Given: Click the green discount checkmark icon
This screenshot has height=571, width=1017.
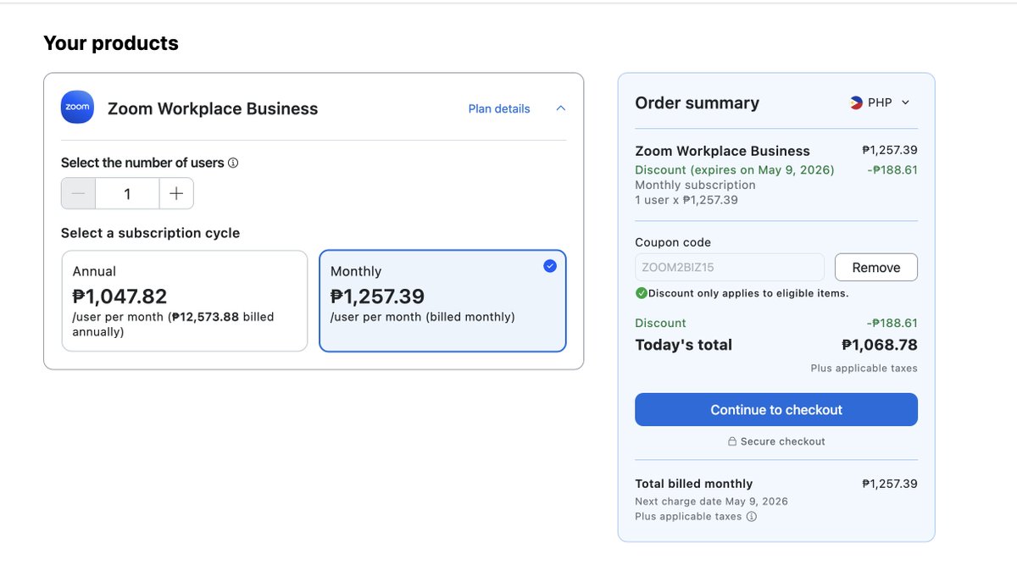Looking at the screenshot, I should pyautogui.click(x=642, y=293).
